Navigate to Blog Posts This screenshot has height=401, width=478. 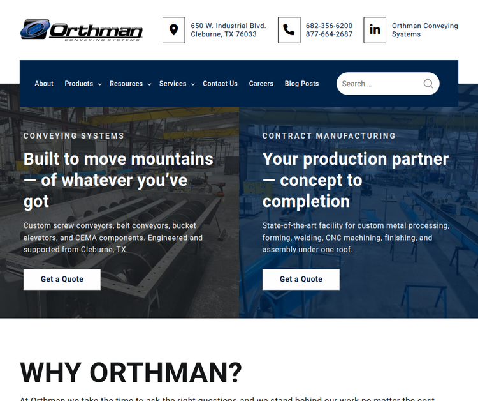point(301,84)
